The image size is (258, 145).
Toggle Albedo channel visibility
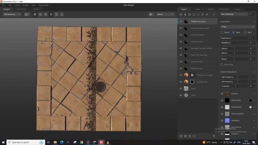point(222,94)
